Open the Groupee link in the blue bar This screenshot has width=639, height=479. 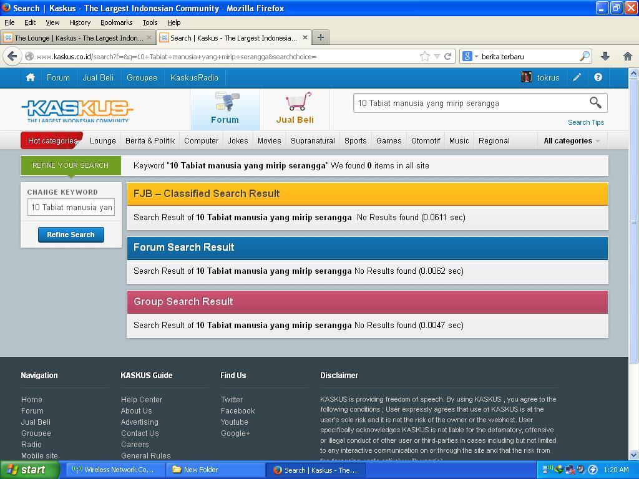pos(142,77)
